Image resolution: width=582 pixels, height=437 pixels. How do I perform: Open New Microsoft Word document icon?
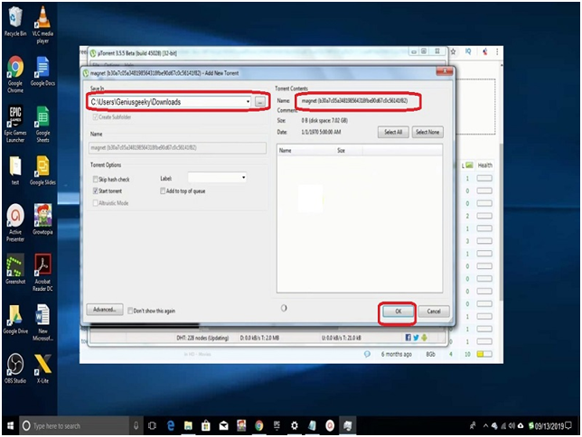tap(42, 322)
